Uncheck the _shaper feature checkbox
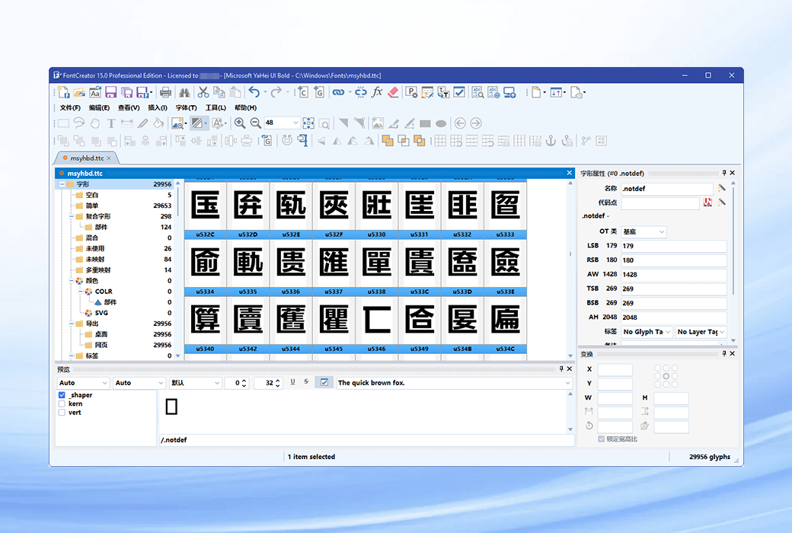The height and width of the screenshot is (533, 792). (62, 395)
